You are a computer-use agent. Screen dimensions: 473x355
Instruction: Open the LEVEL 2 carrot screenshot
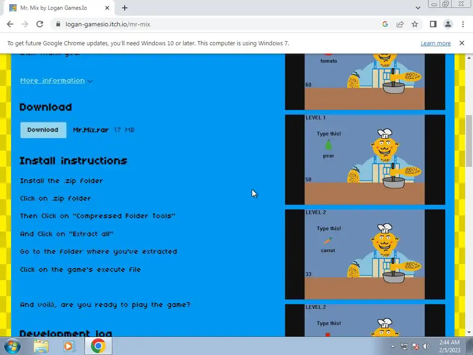(365, 254)
